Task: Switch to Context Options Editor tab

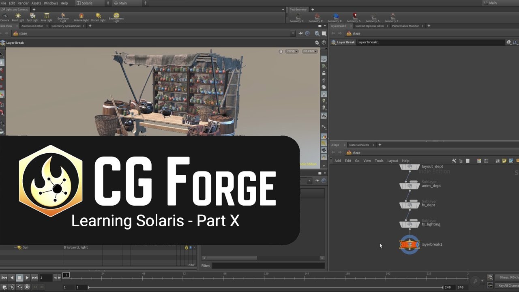Action: (x=370, y=26)
